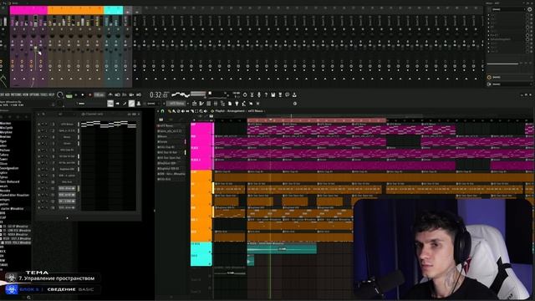Toggle the overdub blend recording icon

(x=131, y=94)
